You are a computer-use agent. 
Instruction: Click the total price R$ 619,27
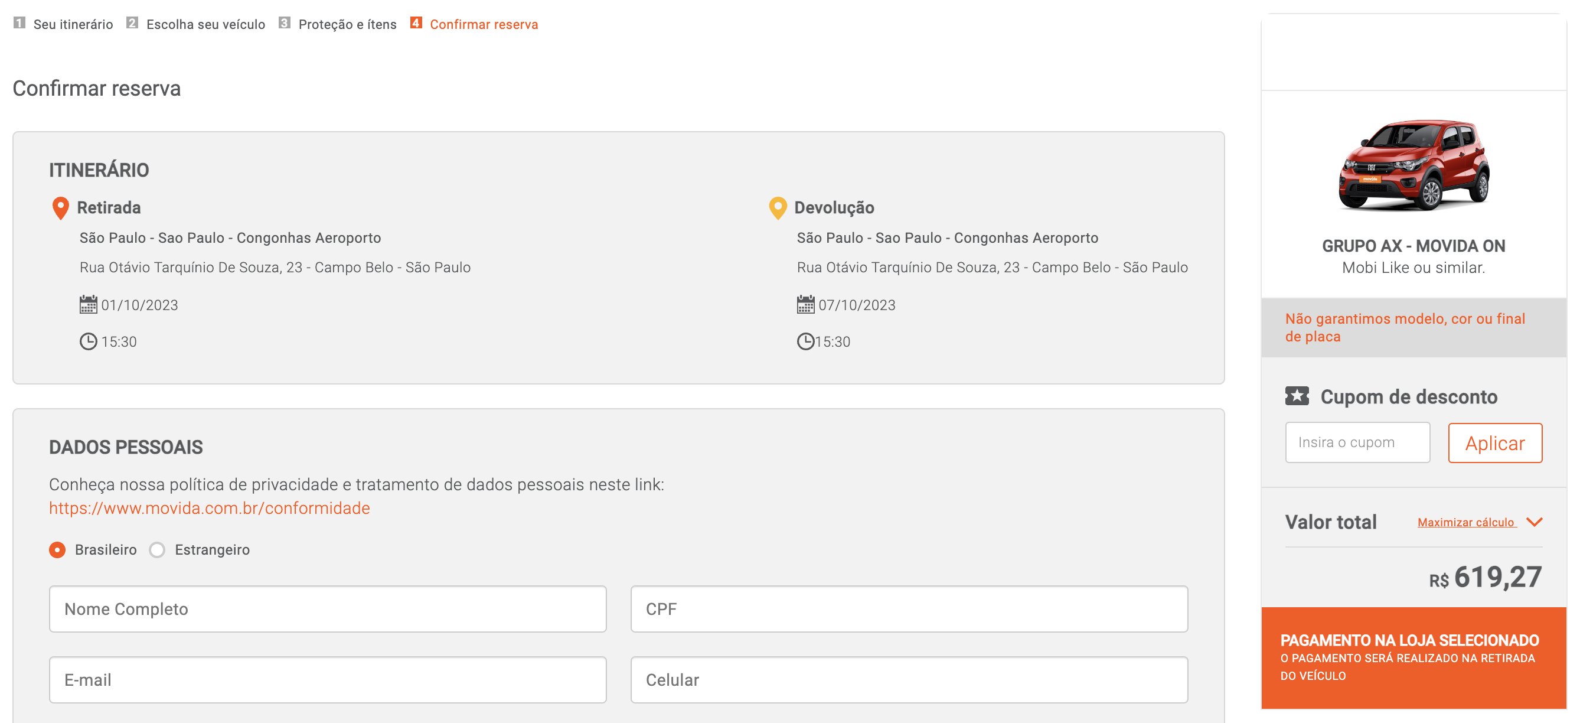pyautogui.click(x=1485, y=578)
